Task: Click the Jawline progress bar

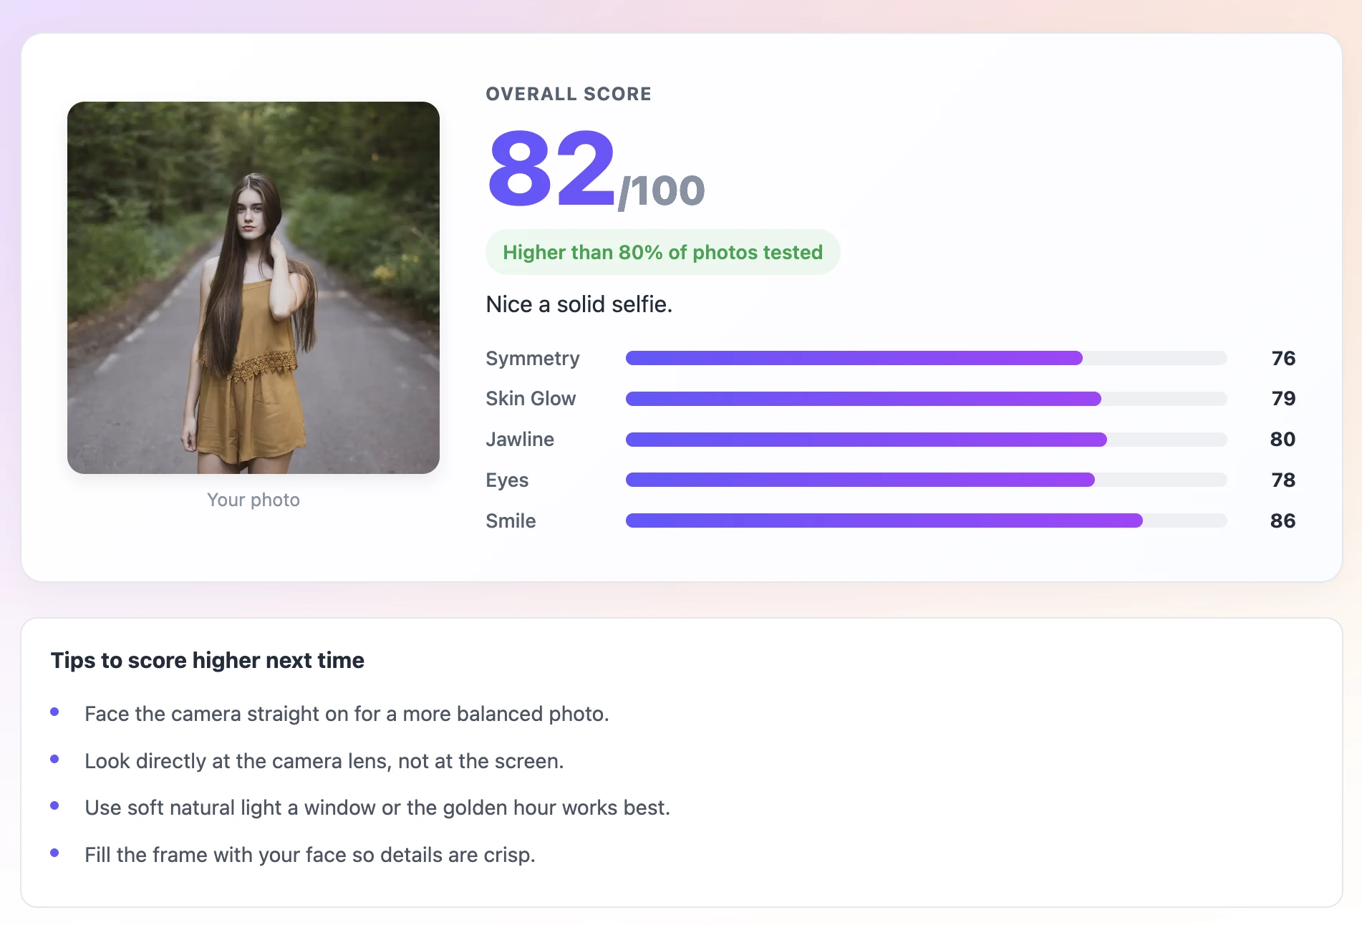Action: [x=926, y=440]
